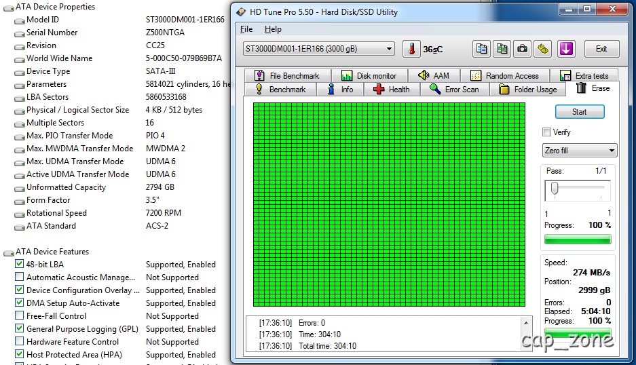The height and width of the screenshot is (365, 636).
Task: Click the Exit button
Action: tap(601, 49)
